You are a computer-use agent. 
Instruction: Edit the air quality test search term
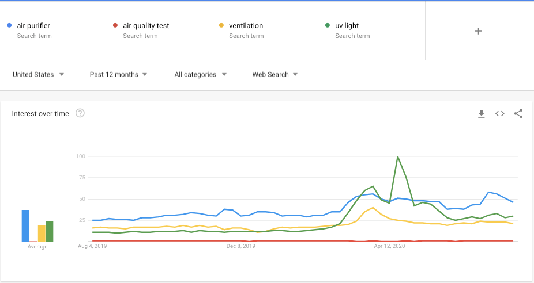click(146, 26)
